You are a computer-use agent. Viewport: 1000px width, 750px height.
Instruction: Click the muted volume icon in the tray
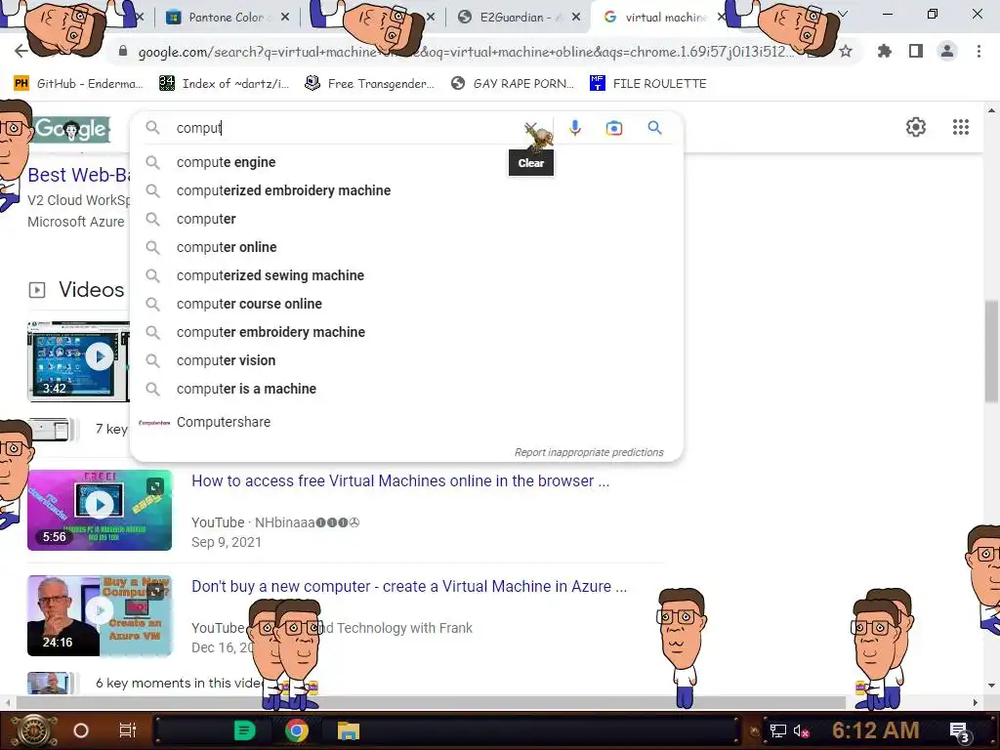point(801,730)
